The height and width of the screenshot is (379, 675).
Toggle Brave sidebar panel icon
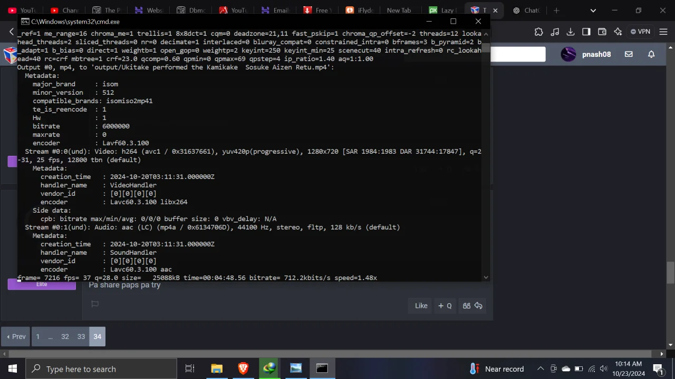point(586,32)
